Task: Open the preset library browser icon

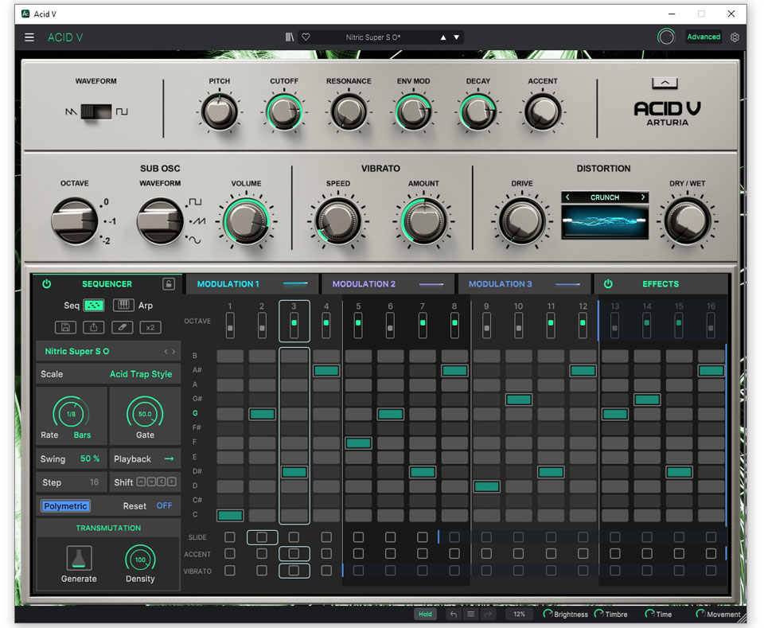Action: (290, 37)
